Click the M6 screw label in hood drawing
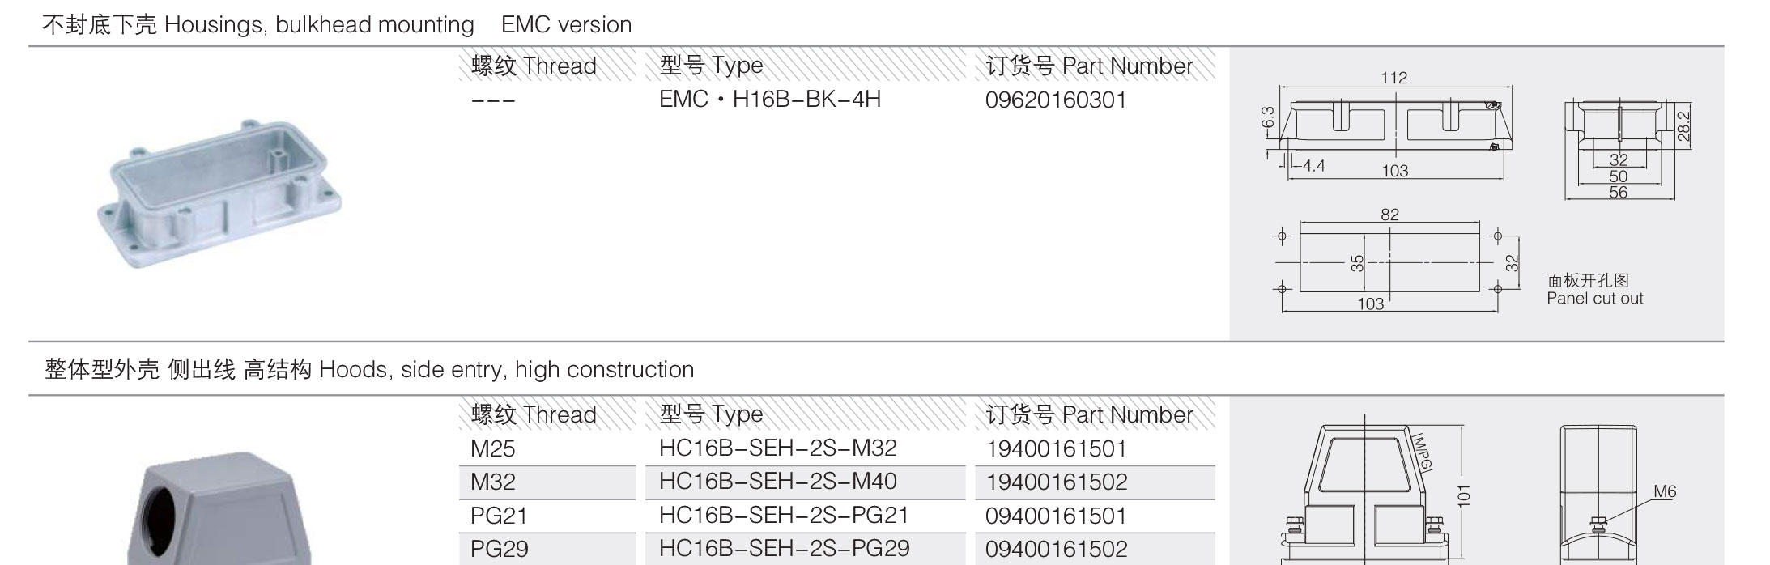 [x=1665, y=491]
